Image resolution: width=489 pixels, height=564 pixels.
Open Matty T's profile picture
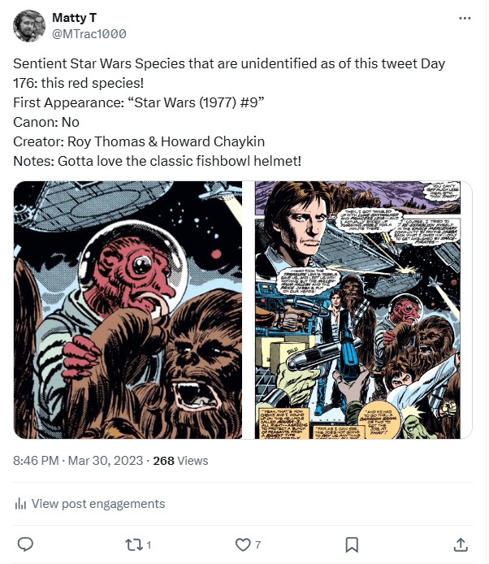tap(29, 26)
